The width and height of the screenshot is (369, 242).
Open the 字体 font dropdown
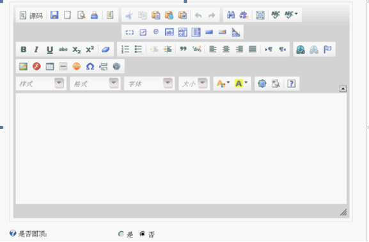(150, 84)
